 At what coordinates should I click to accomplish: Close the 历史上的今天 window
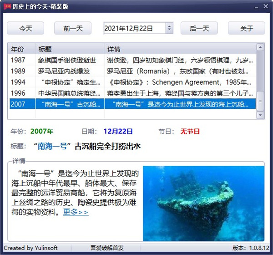click(266, 6)
